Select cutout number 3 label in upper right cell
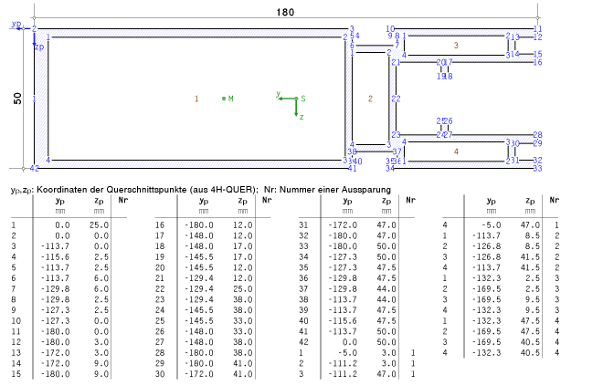This screenshot has height=386, width=603. click(x=455, y=45)
